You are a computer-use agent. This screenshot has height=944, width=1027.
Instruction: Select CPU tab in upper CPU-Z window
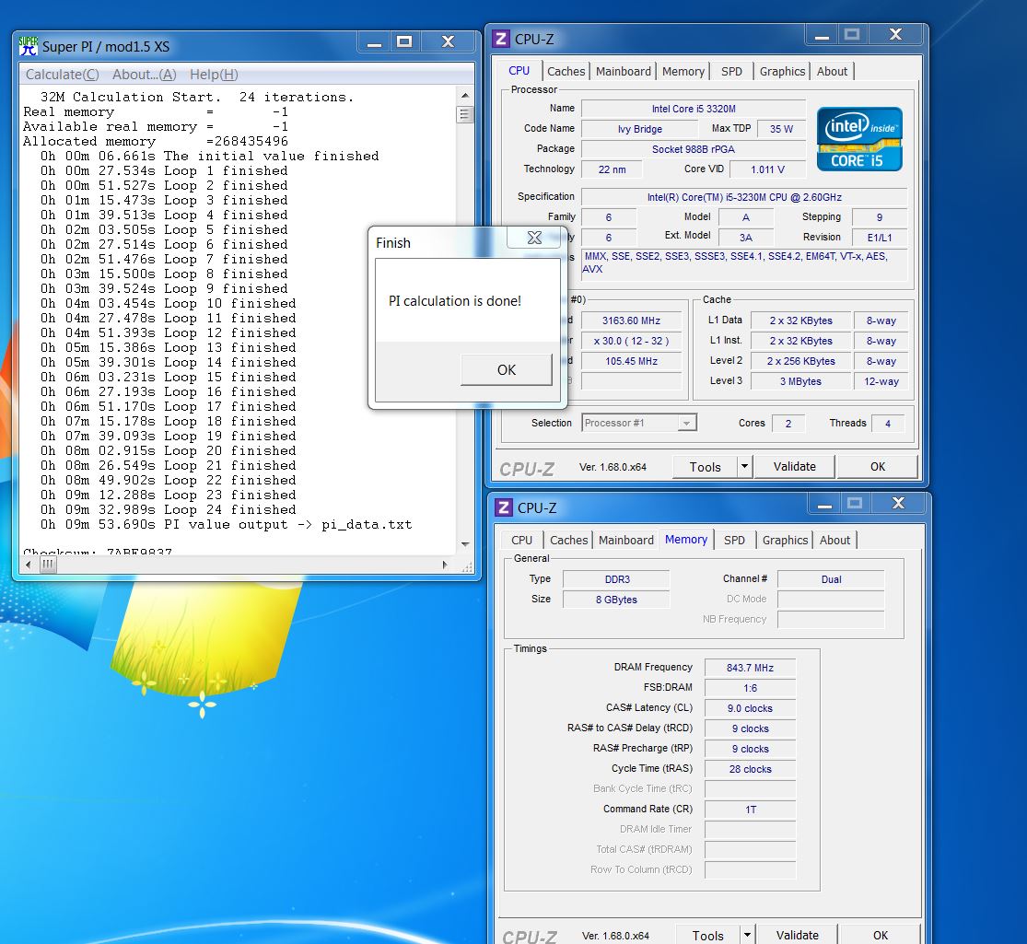coord(519,71)
